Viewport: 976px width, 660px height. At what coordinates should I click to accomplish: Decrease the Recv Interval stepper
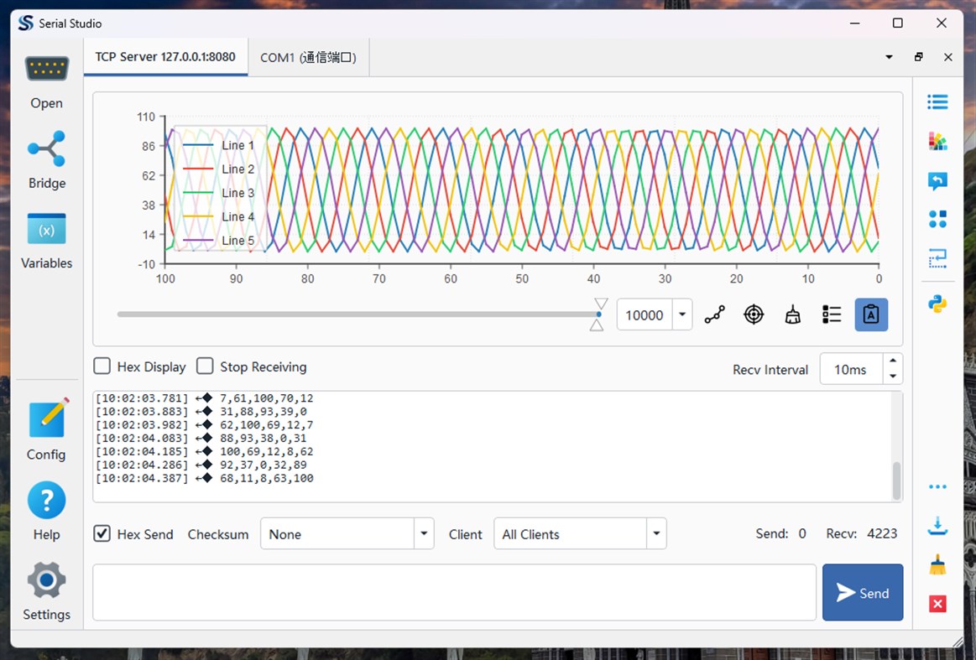pos(893,377)
